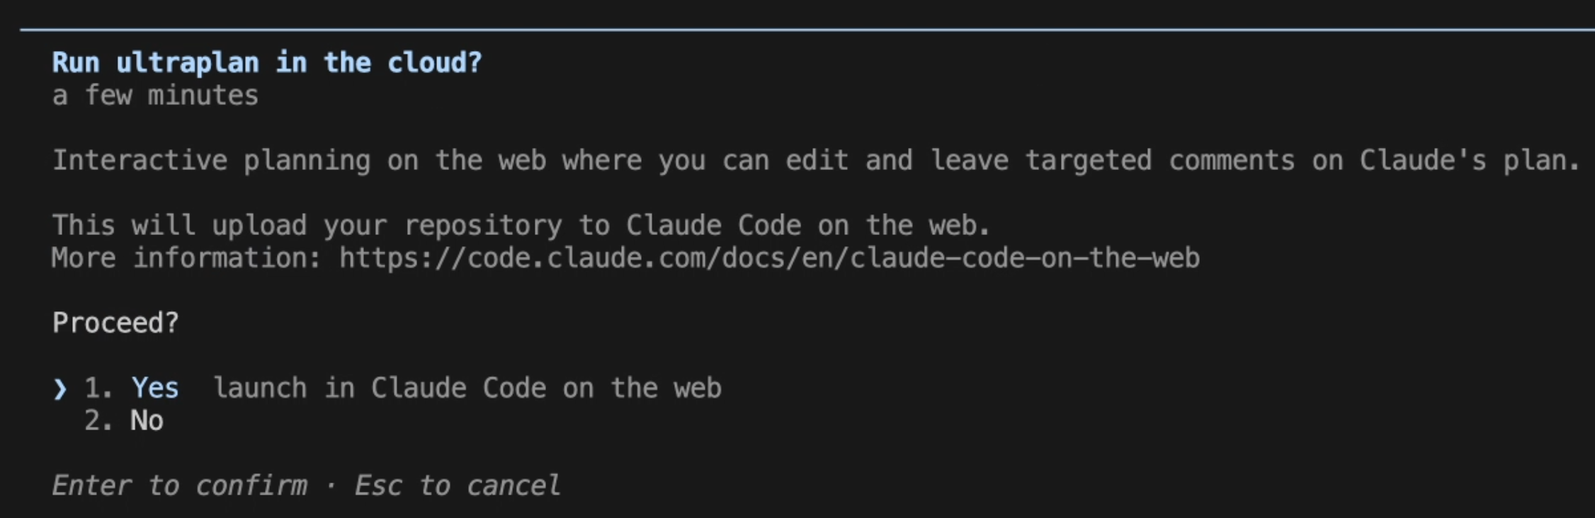Screen dimensions: 1595x518
Task: Select the Yes option
Action: 155,388
